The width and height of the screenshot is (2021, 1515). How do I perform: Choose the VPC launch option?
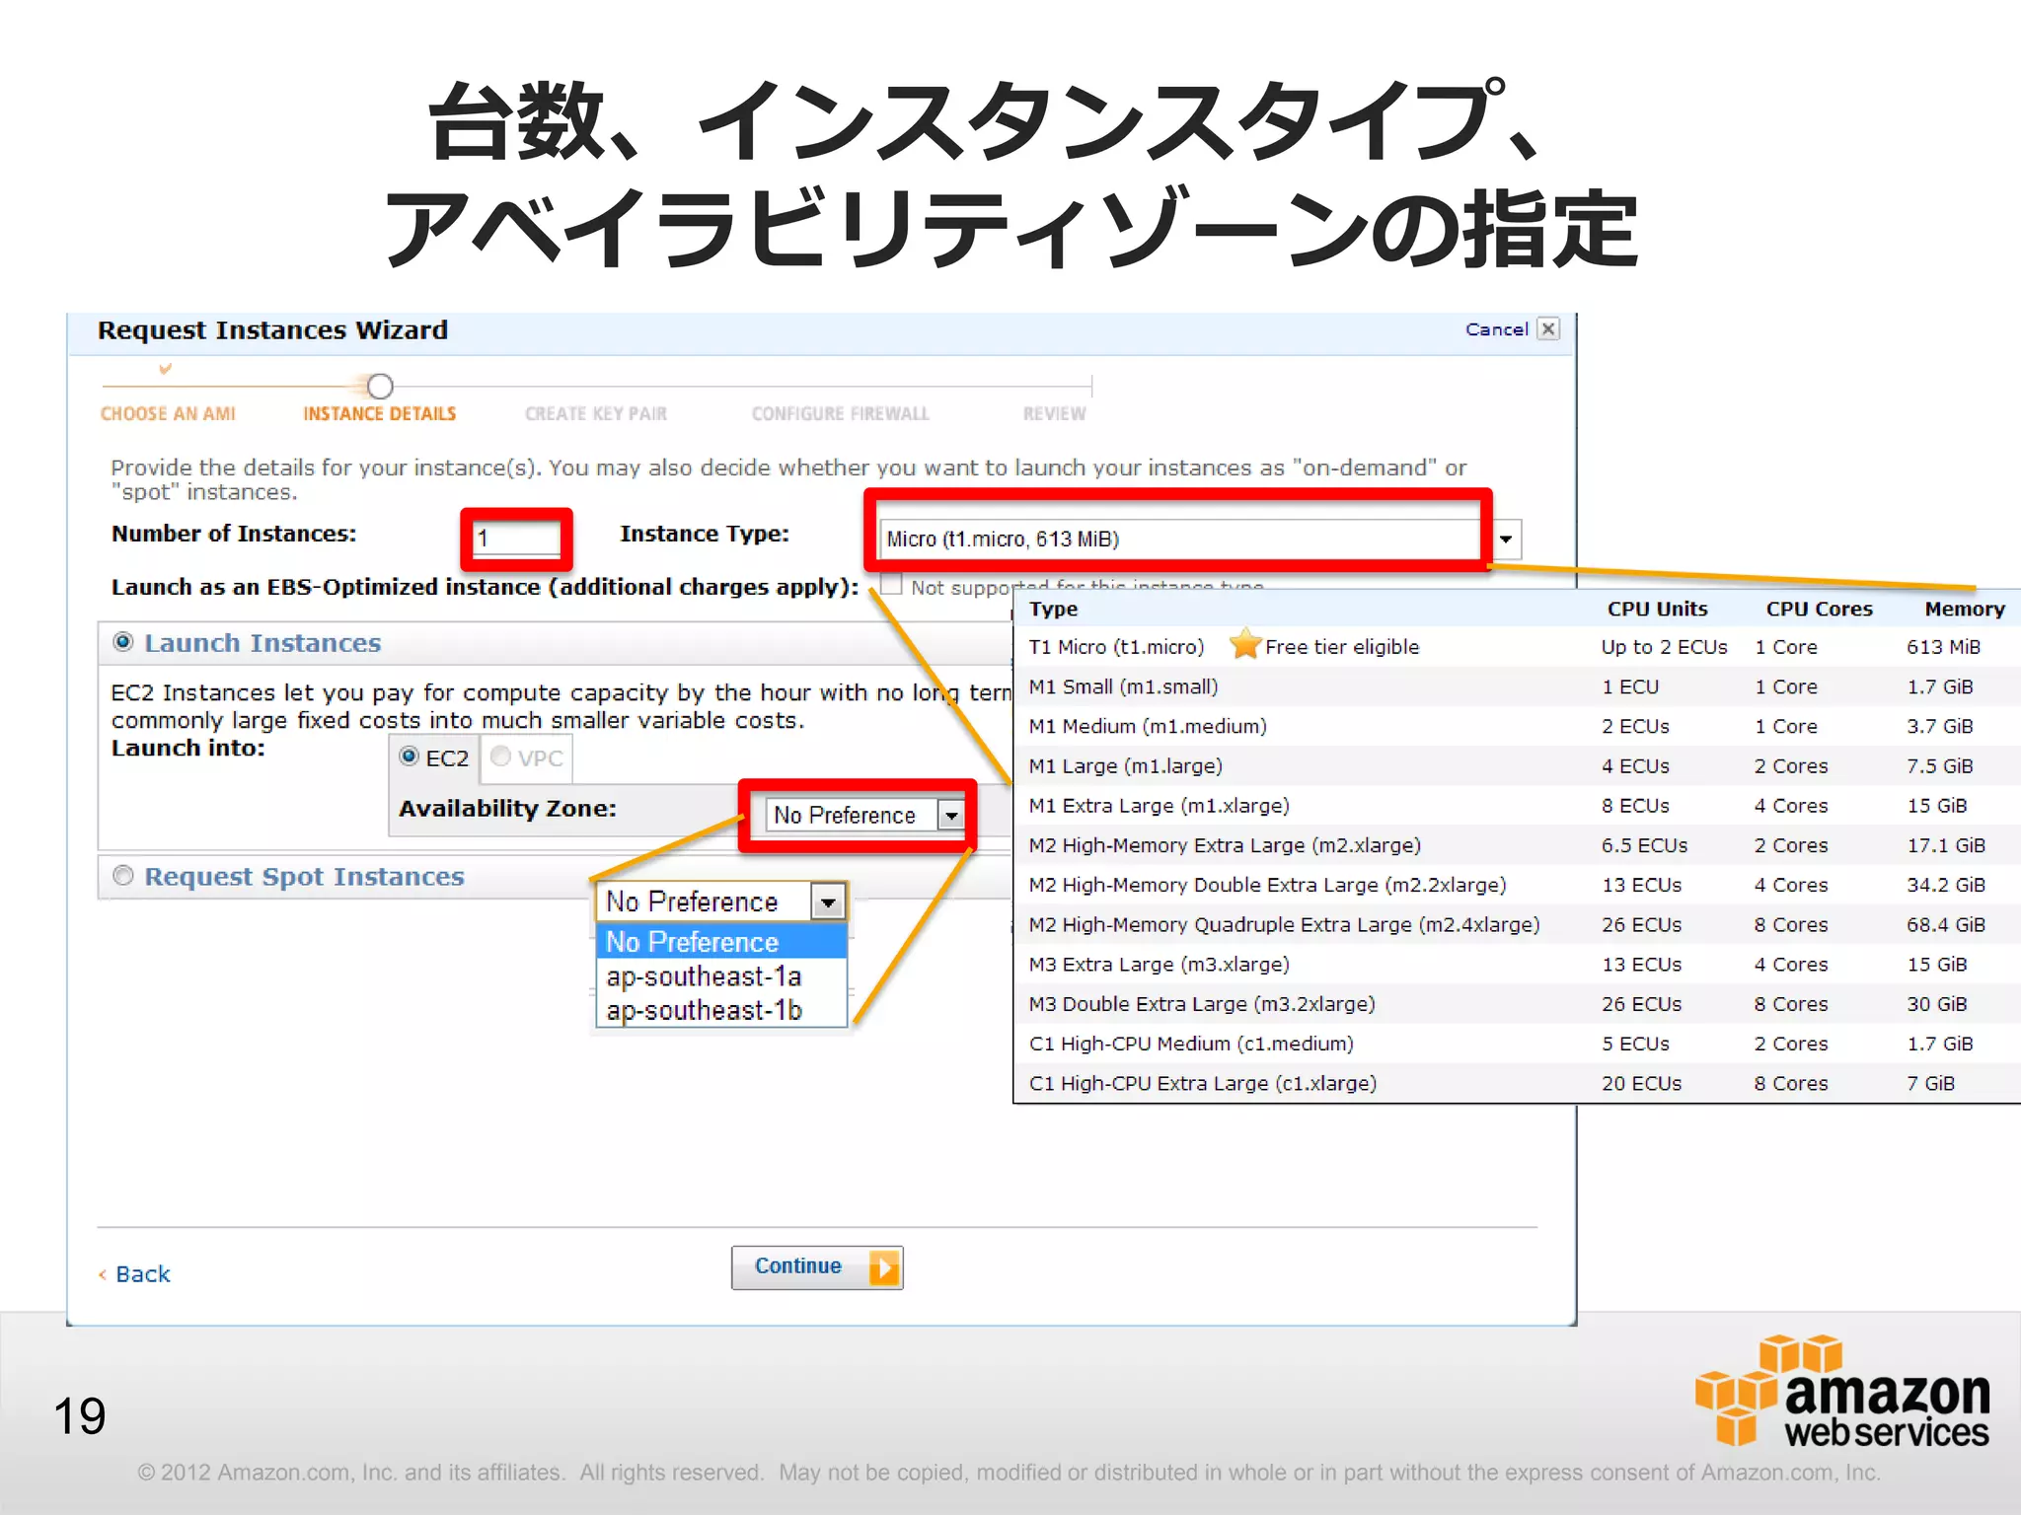[x=500, y=757]
